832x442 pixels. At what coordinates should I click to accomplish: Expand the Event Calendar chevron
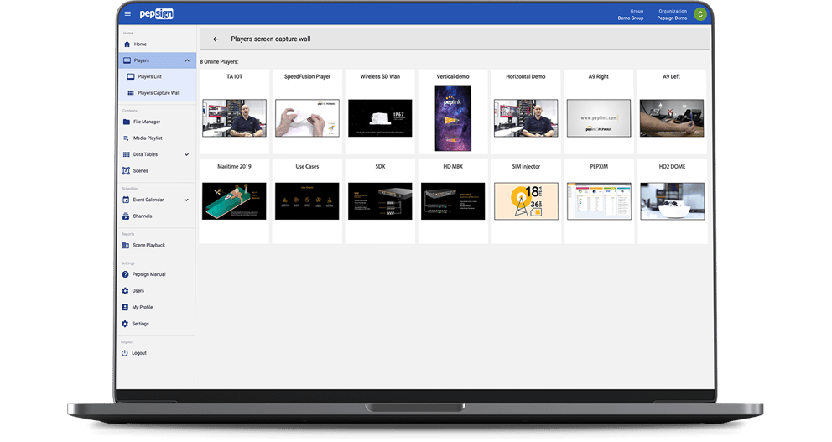[186, 200]
